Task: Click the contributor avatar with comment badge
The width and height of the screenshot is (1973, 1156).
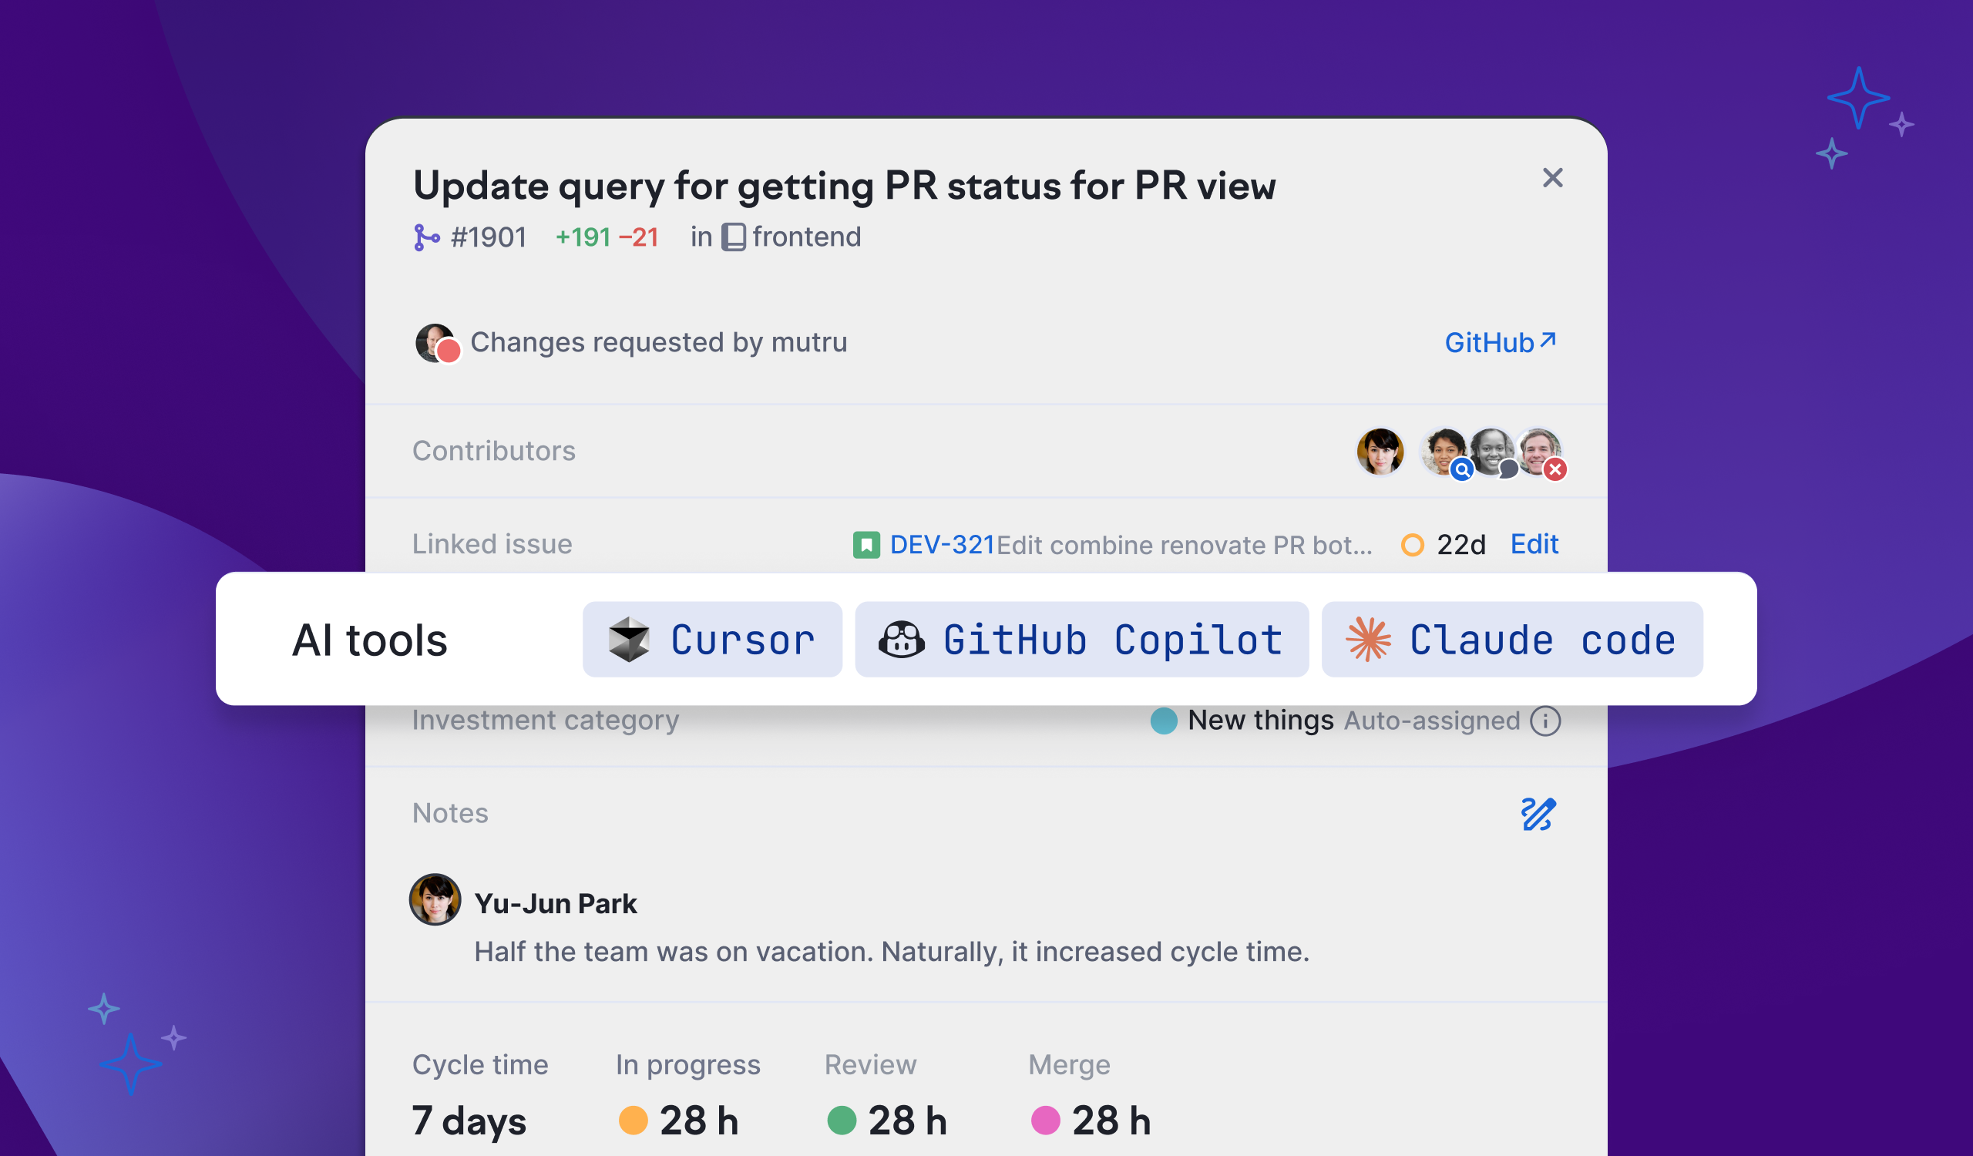Action: point(1491,451)
